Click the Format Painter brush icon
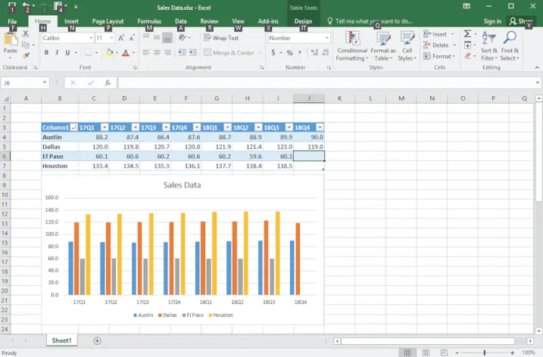 click(26, 55)
